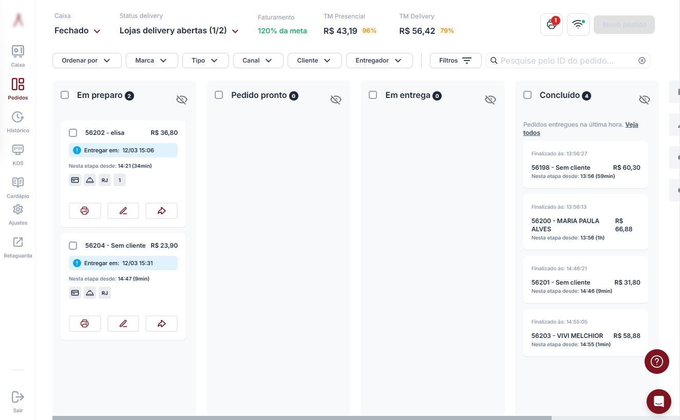Image resolution: width=680 pixels, height=420 pixels.
Task: Go to Histórico in the sidebar
Action: (x=18, y=122)
